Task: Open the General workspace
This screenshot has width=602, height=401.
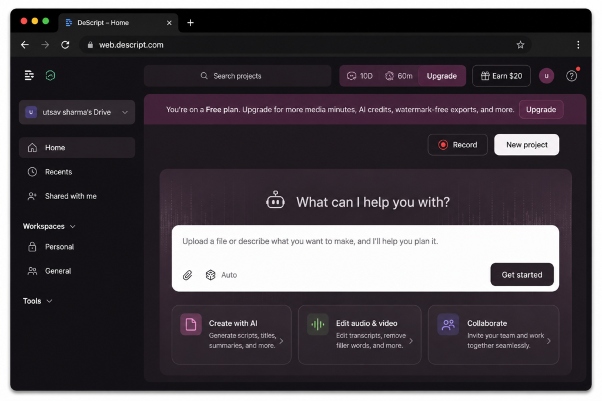Action: (77, 271)
